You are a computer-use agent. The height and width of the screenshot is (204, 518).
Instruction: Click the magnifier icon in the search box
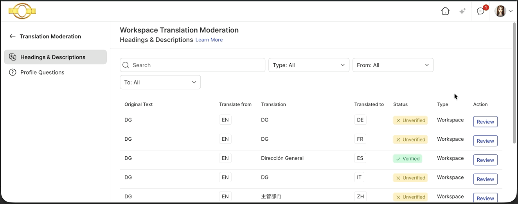126,65
